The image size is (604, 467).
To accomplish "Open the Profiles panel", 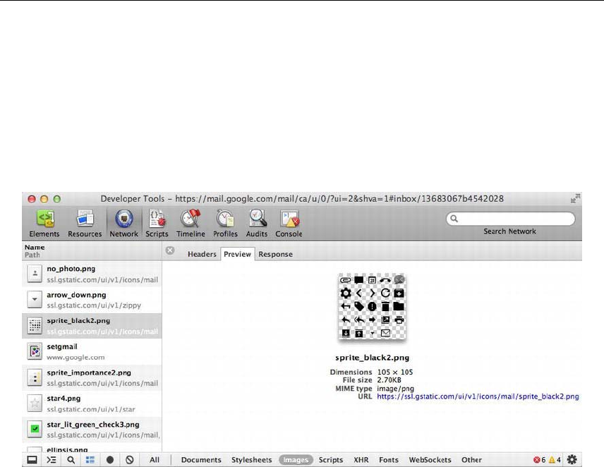I will click(x=225, y=224).
